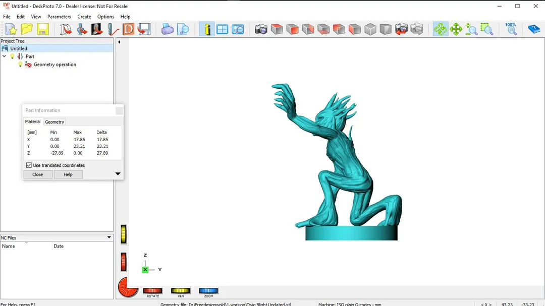The width and height of the screenshot is (545, 306).
Task: Print using the printer icon
Action: (x=167, y=29)
